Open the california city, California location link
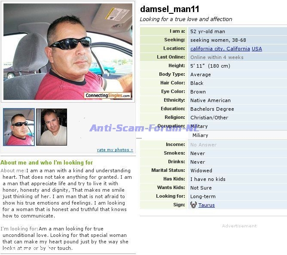The image size is (287, 255). click(x=220, y=49)
